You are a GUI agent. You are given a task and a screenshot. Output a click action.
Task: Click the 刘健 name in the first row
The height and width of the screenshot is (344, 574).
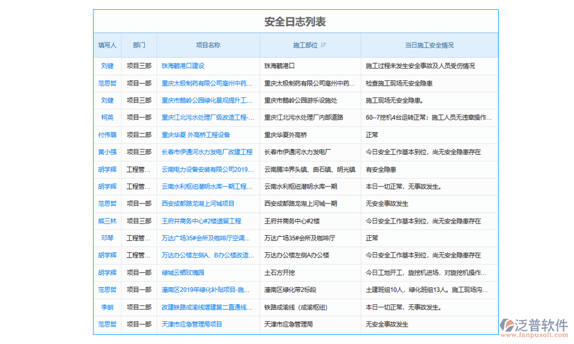coord(107,66)
